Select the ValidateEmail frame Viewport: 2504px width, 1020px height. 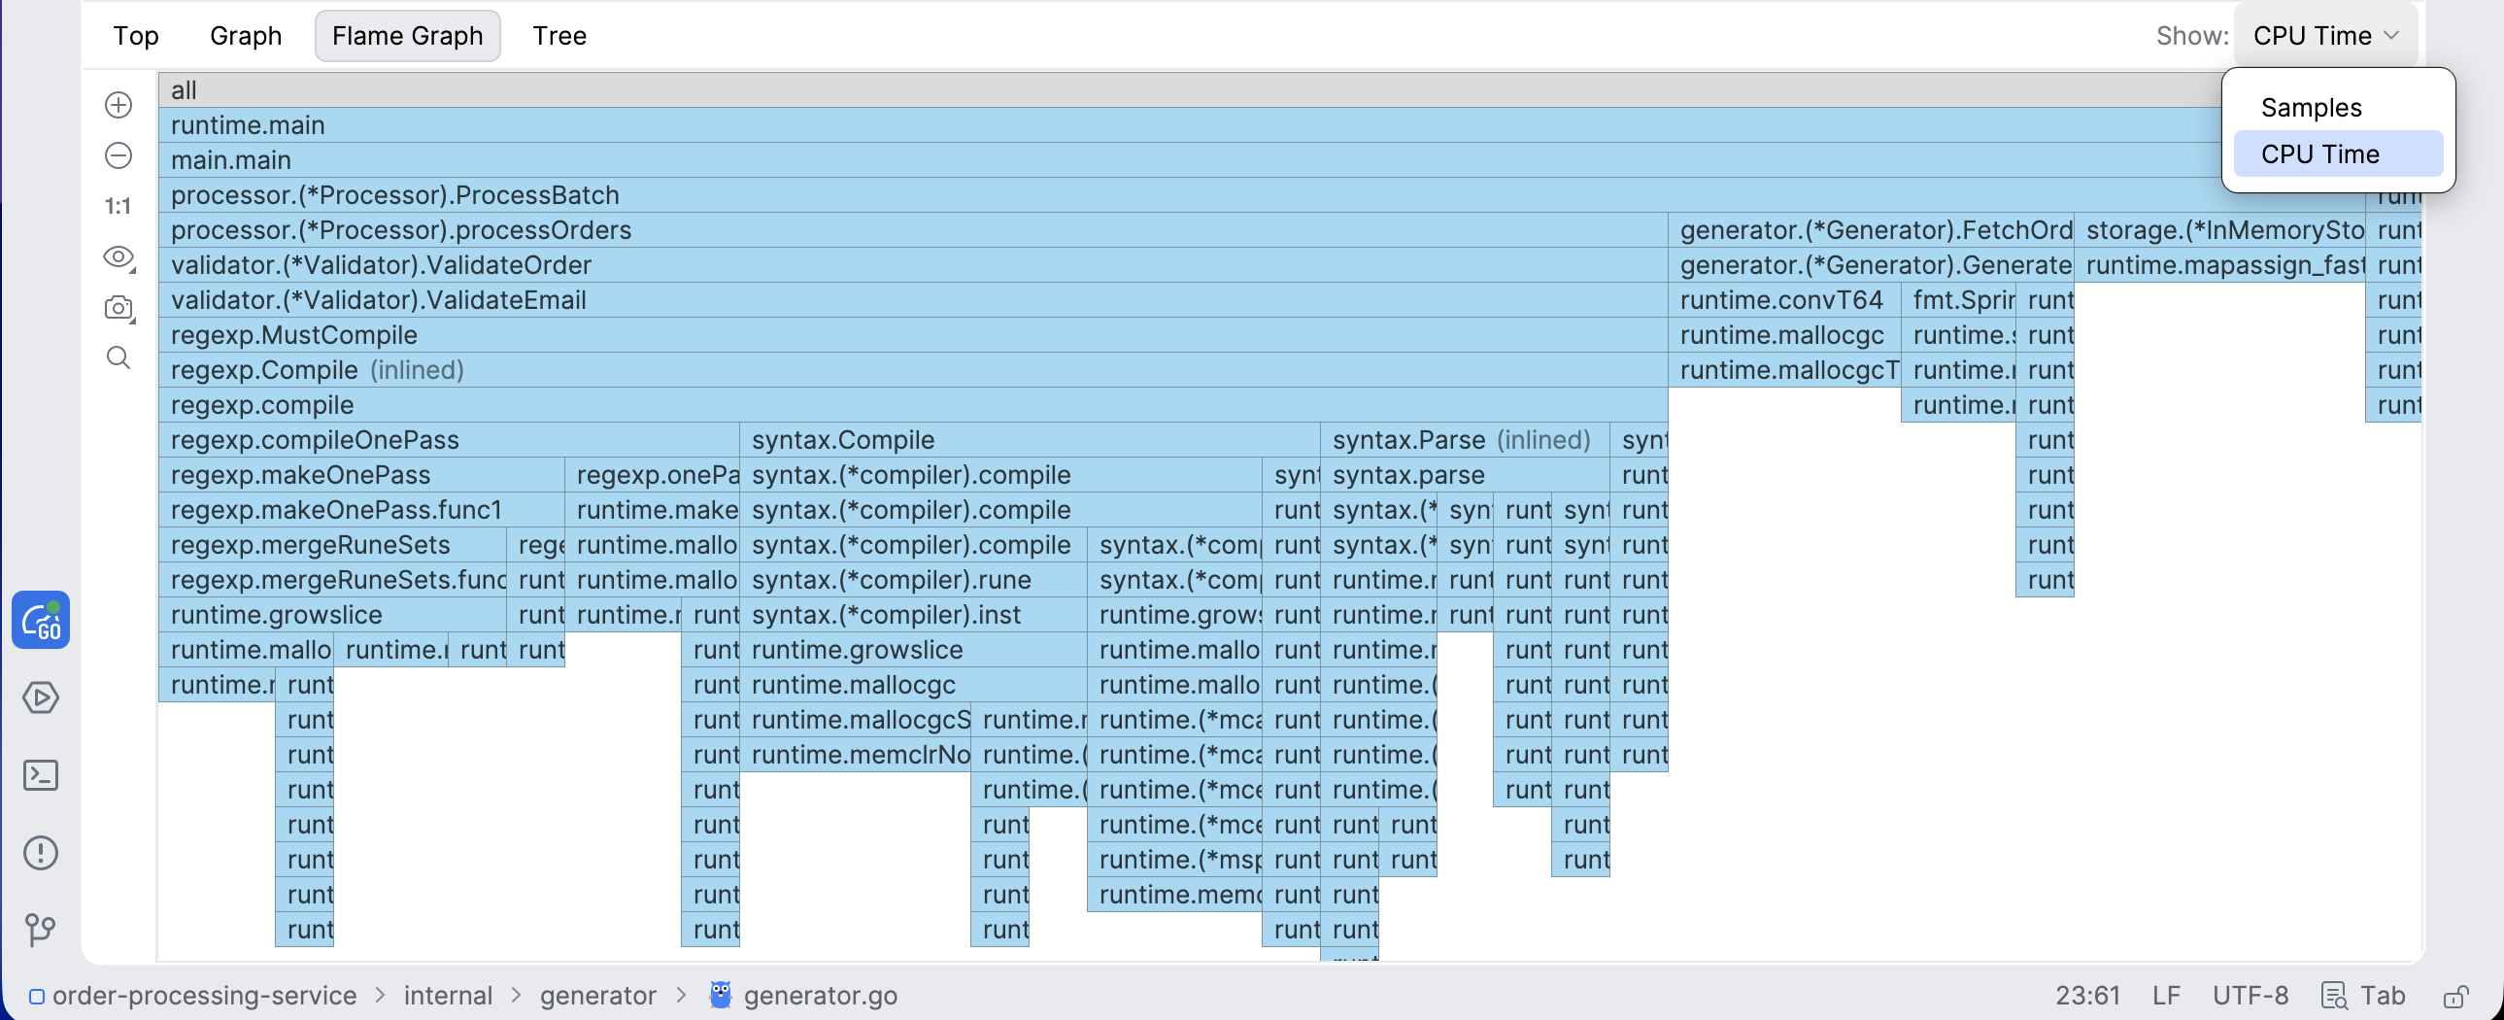[x=914, y=300]
